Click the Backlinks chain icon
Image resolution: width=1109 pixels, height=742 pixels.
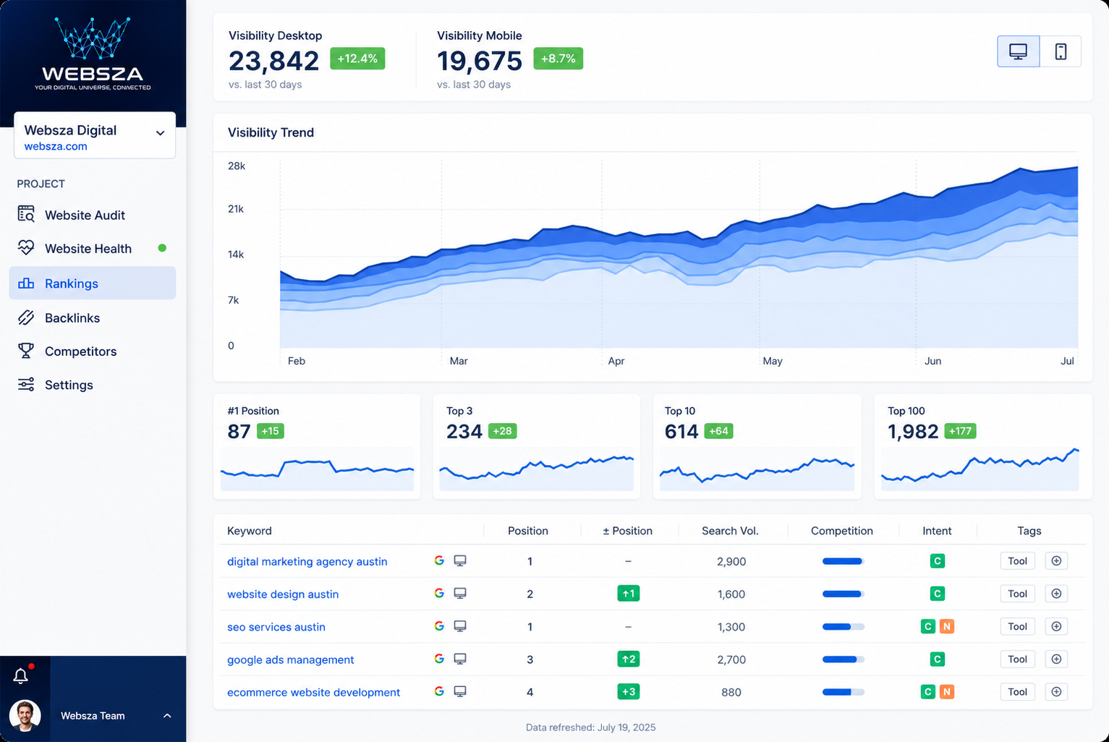[26, 317]
